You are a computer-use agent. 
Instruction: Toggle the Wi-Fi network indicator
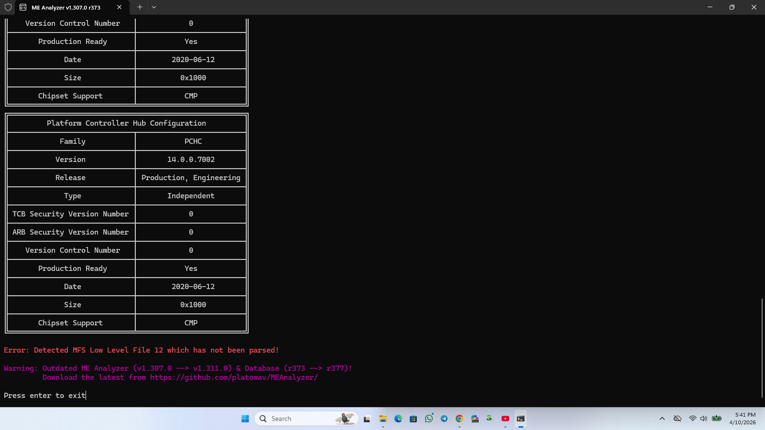[x=693, y=418]
